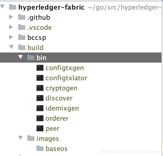Collapse the images folder arrow

click(x=21, y=138)
